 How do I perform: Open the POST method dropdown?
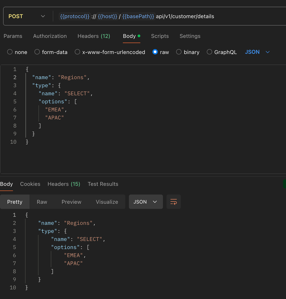point(27,16)
